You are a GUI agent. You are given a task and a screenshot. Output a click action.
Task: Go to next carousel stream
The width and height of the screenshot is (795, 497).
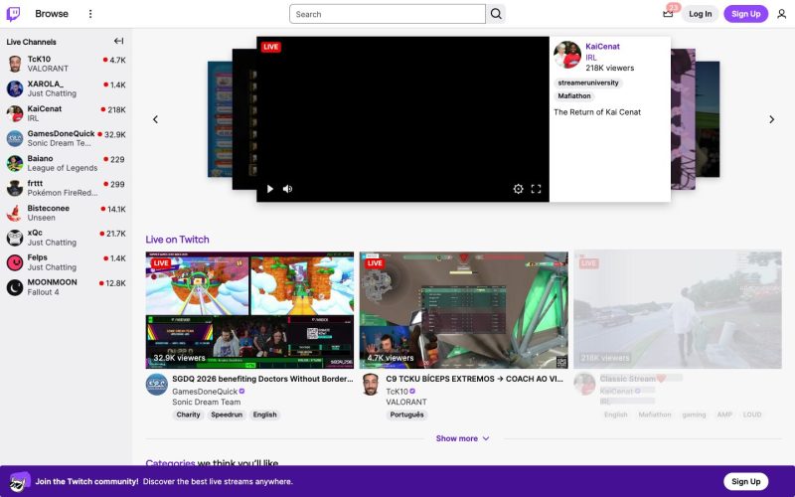point(772,119)
